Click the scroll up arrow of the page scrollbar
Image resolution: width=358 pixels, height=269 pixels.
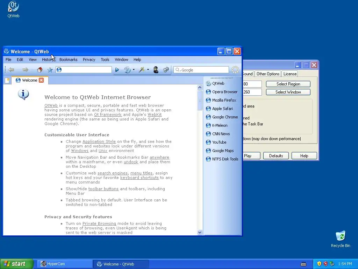click(200, 87)
